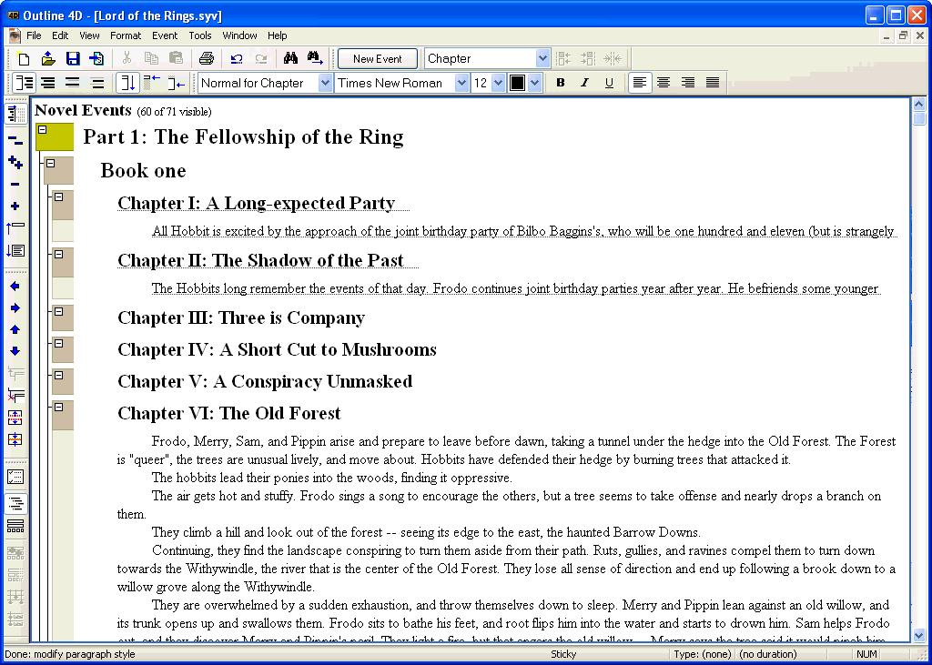
Task: Open the Chapter event type dropdown
Action: (x=543, y=57)
